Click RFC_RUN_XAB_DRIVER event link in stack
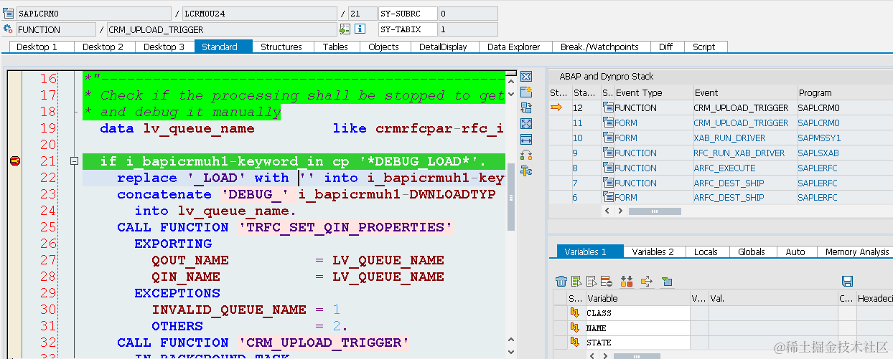The height and width of the screenshot is (359, 893). (739, 153)
